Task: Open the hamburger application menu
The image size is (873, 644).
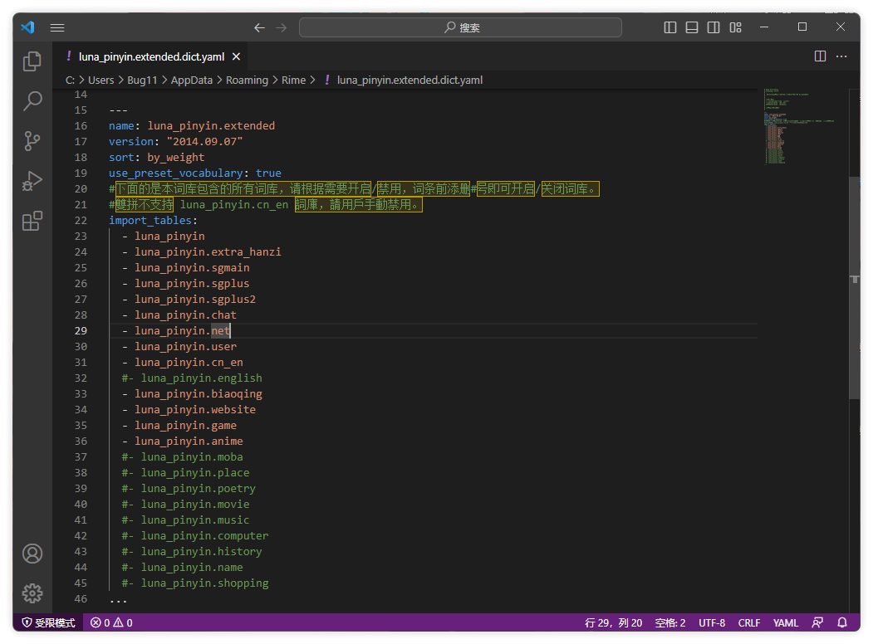Action: pos(57,27)
